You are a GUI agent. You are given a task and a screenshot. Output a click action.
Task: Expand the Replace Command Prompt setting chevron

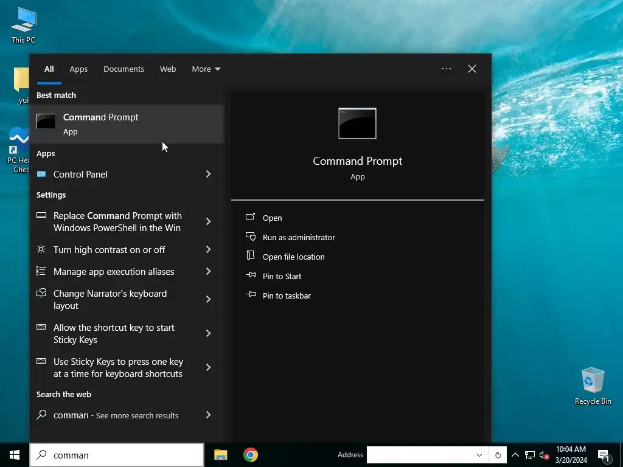(208, 221)
